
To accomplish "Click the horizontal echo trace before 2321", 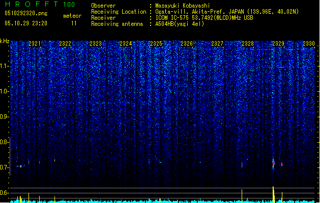I will click(x=21, y=166).
